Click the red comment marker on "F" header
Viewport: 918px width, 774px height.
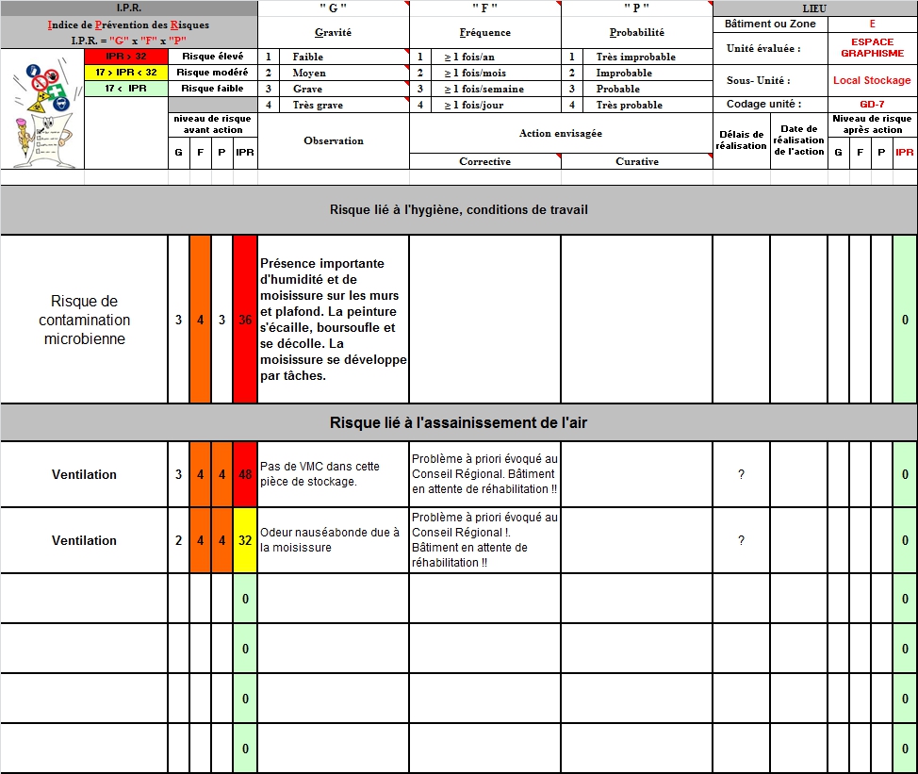coord(558,5)
